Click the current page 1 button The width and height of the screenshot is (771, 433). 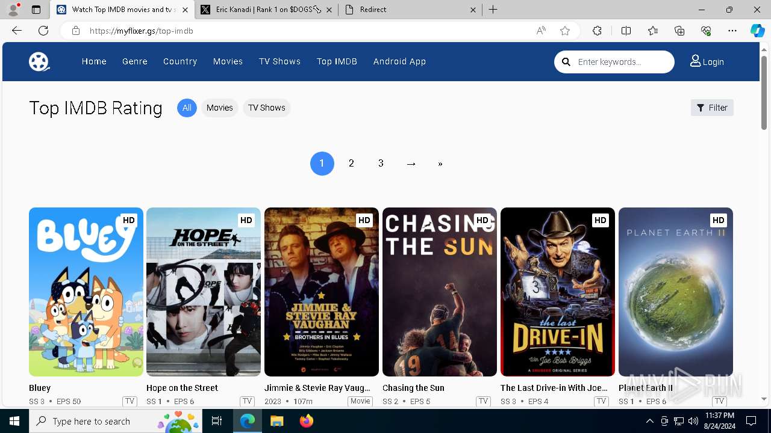tap(322, 164)
